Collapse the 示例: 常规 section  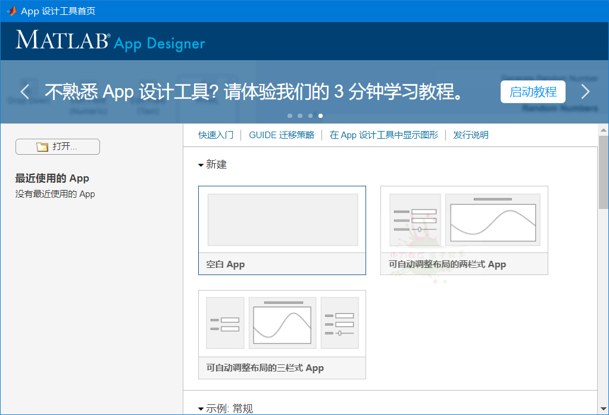201,409
